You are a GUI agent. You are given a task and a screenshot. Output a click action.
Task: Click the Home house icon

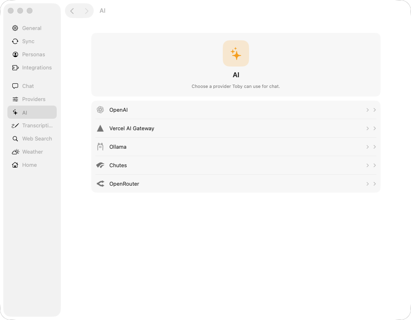click(15, 165)
